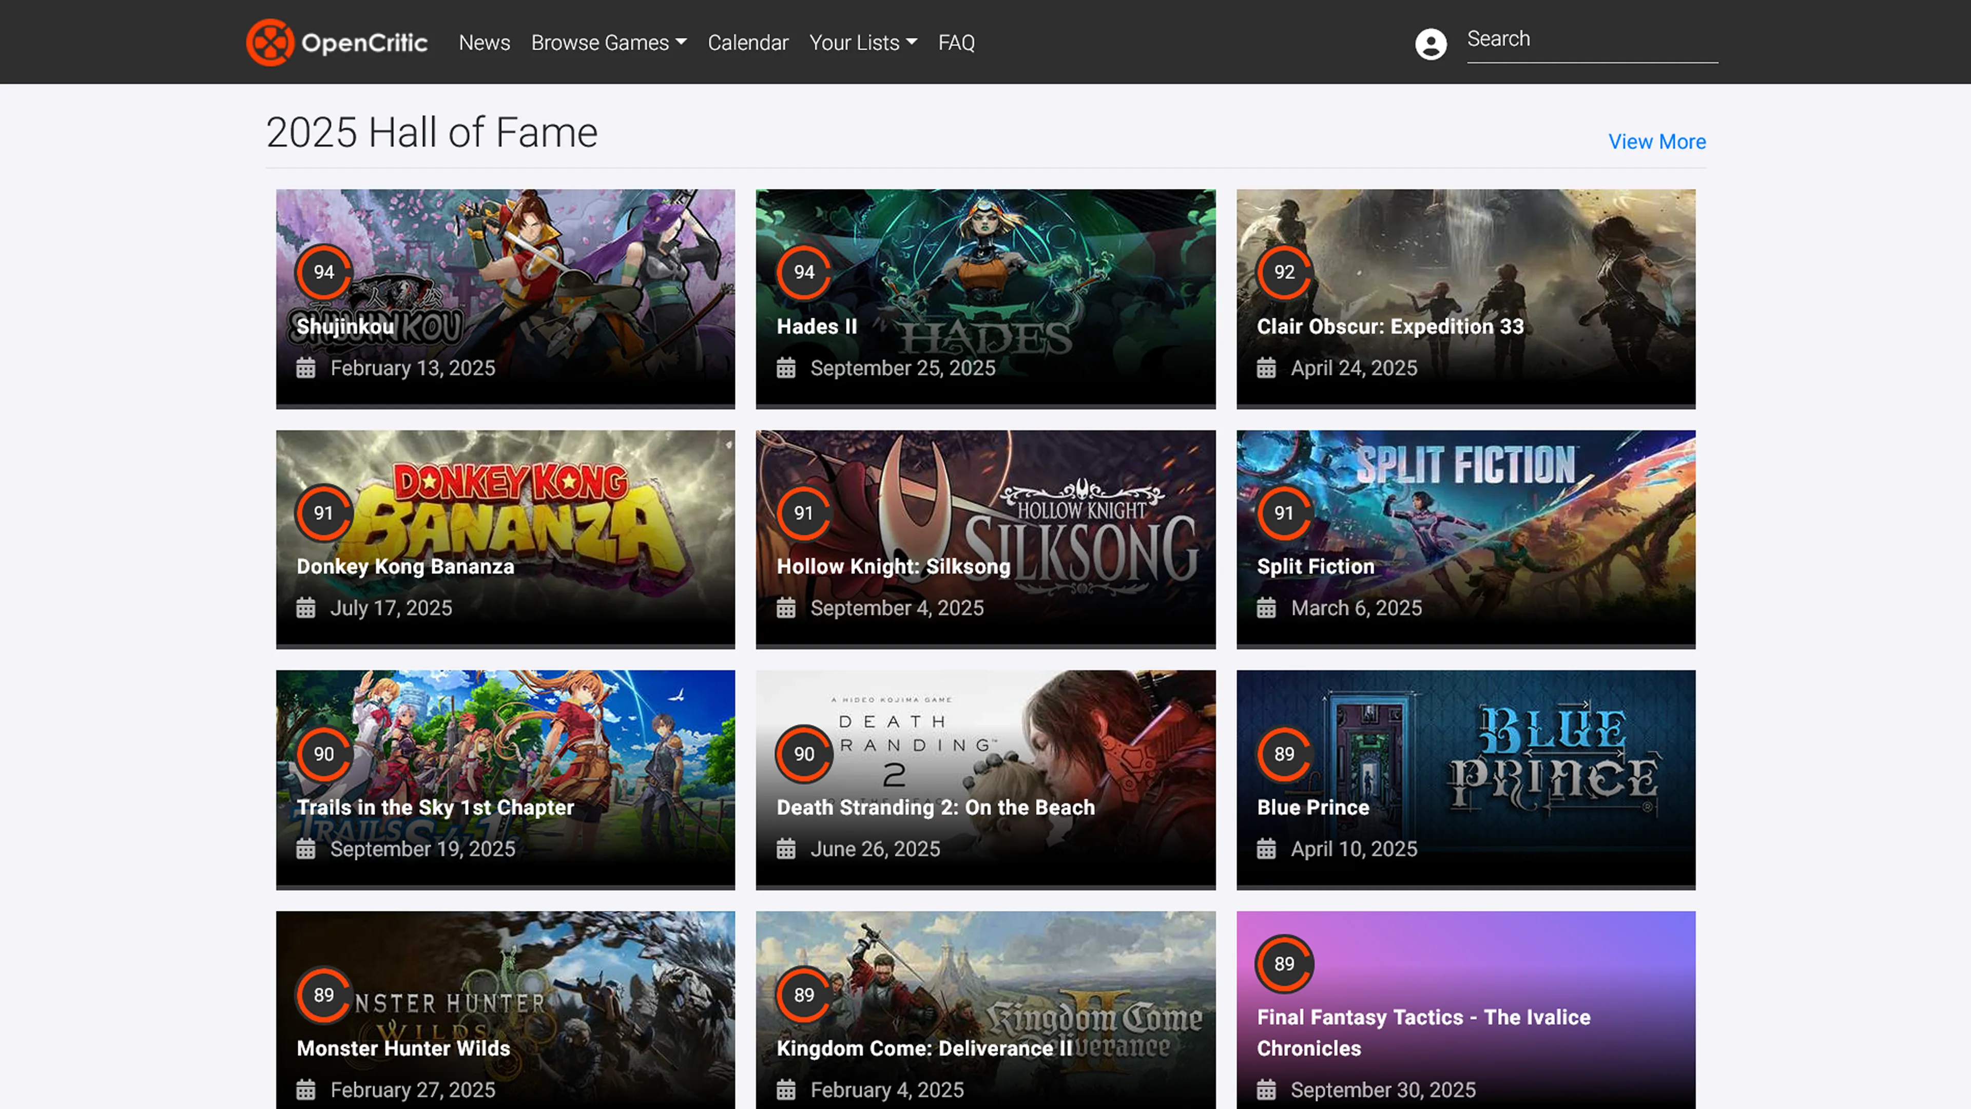Click the 92 score circle on Clair Obscur
The image size is (1971, 1109).
click(x=1284, y=272)
